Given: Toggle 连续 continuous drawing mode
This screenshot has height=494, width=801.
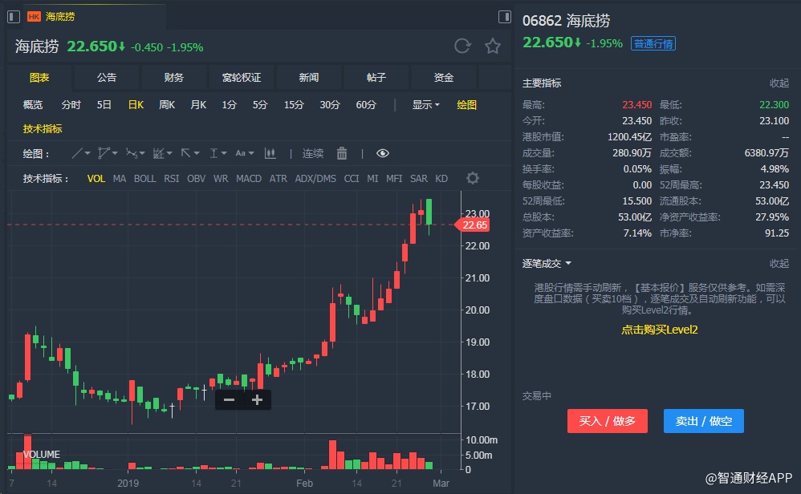Looking at the screenshot, I should (313, 153).
